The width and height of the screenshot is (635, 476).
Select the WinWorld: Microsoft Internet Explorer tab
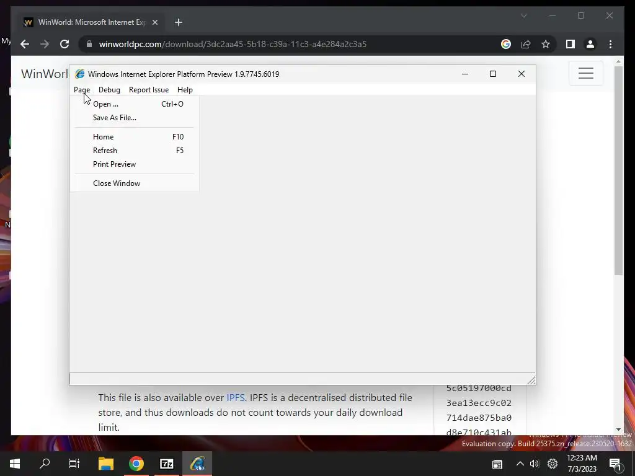click(91, 22)
